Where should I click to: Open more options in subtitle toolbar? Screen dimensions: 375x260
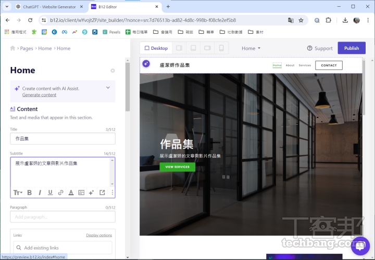(x=112, y=193)
